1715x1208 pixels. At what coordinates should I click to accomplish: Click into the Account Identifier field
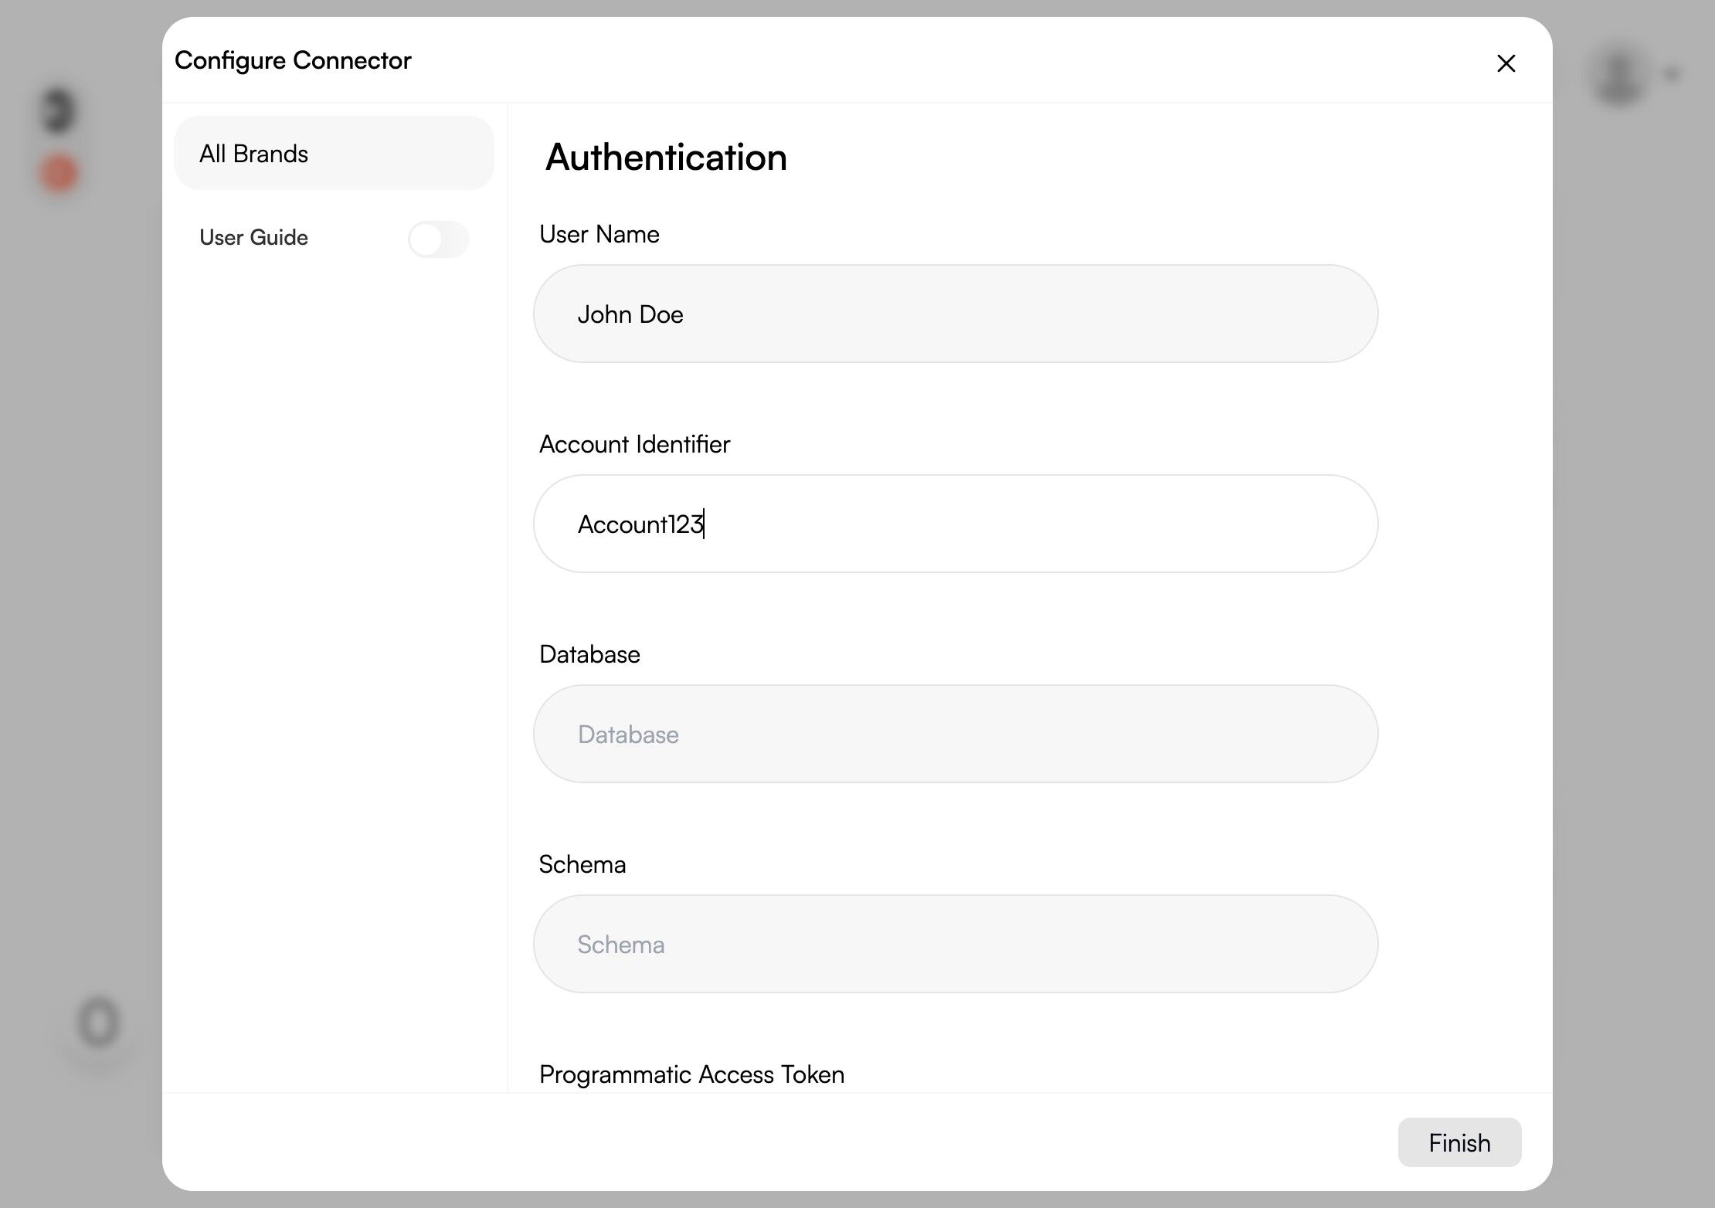click(955, 524)
